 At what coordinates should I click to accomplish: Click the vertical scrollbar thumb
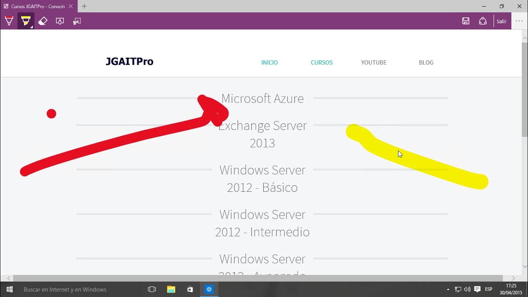tap(525, 90)
